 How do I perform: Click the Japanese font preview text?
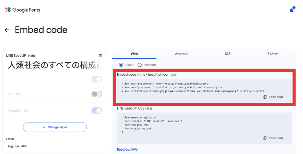click(54, 65)
